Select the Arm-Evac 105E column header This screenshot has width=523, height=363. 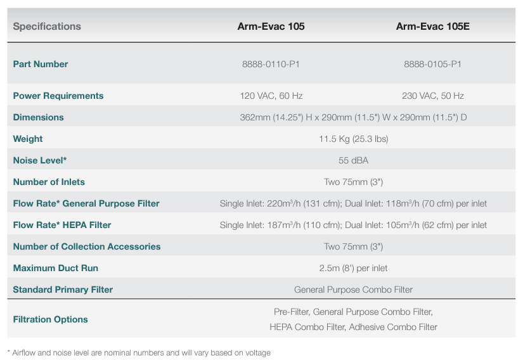pos(432,27)
